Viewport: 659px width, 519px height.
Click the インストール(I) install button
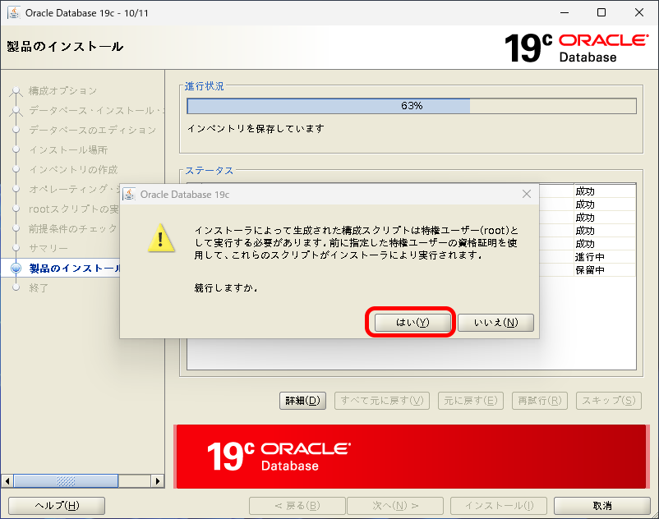pyautogui.click(x=499, y=506)
